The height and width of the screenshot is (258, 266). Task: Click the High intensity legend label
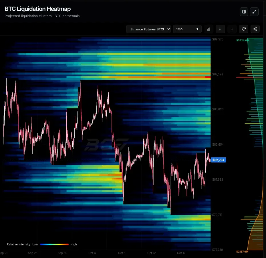[74, 245]
